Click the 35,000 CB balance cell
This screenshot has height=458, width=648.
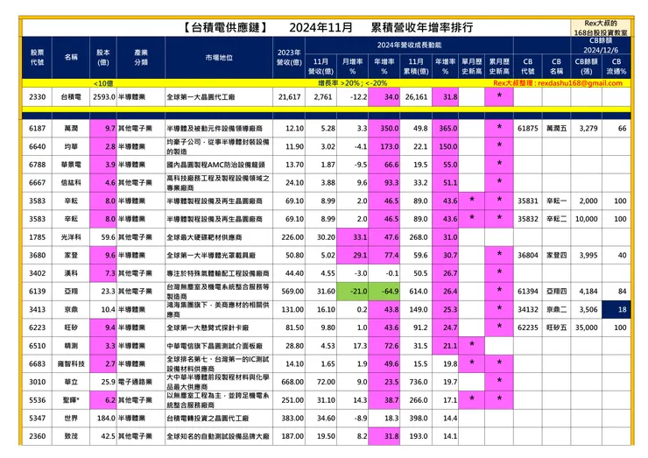(x=587, y=328)
